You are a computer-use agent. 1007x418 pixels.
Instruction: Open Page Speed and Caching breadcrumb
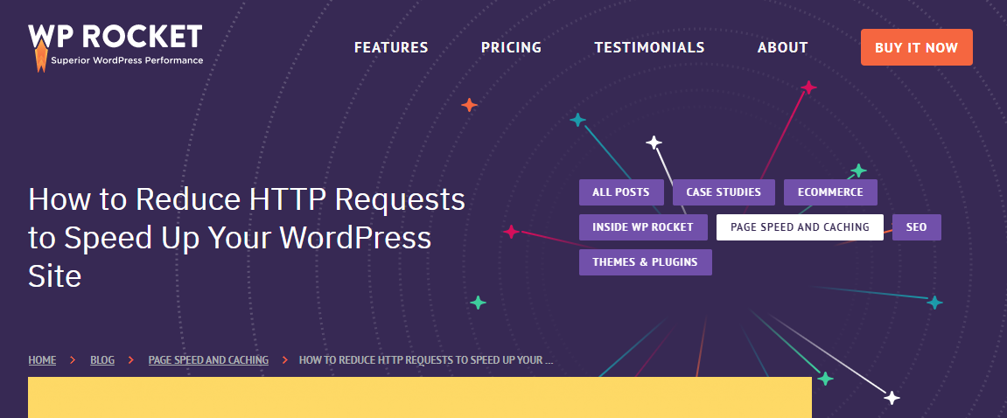(x=208, y=360)
